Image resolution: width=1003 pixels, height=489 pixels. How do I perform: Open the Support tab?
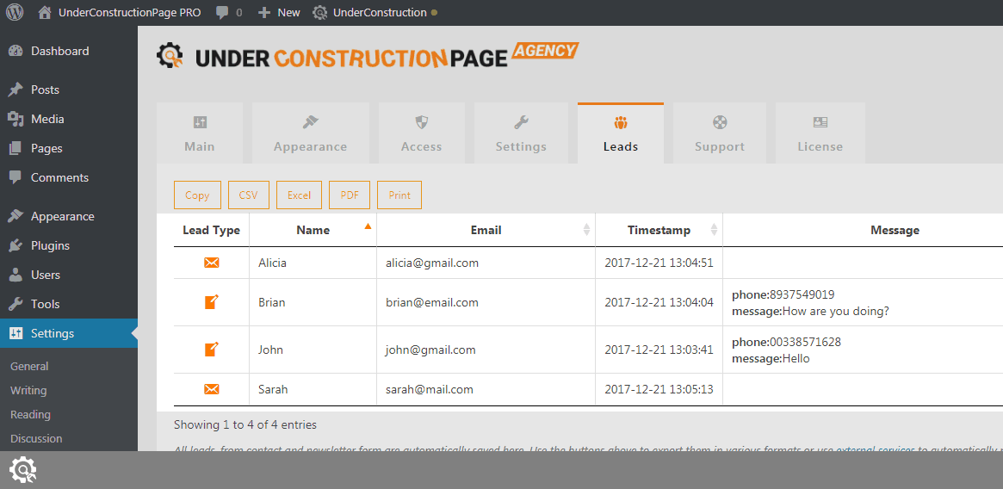pyautogui.click(x=720, y=133)
